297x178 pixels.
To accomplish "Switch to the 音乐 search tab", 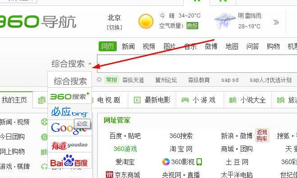I will tap(190, 46).
